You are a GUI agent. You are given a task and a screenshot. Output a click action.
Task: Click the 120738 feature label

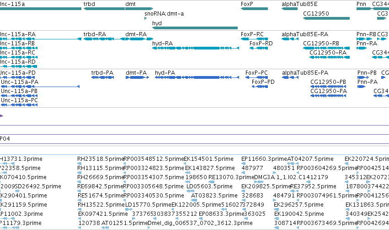[89, 223]
